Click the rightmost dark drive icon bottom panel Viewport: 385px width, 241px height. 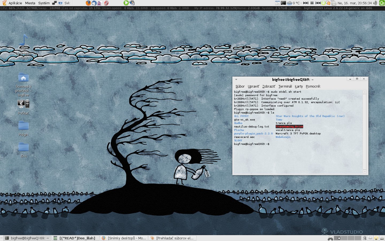(x=382, y=238)
